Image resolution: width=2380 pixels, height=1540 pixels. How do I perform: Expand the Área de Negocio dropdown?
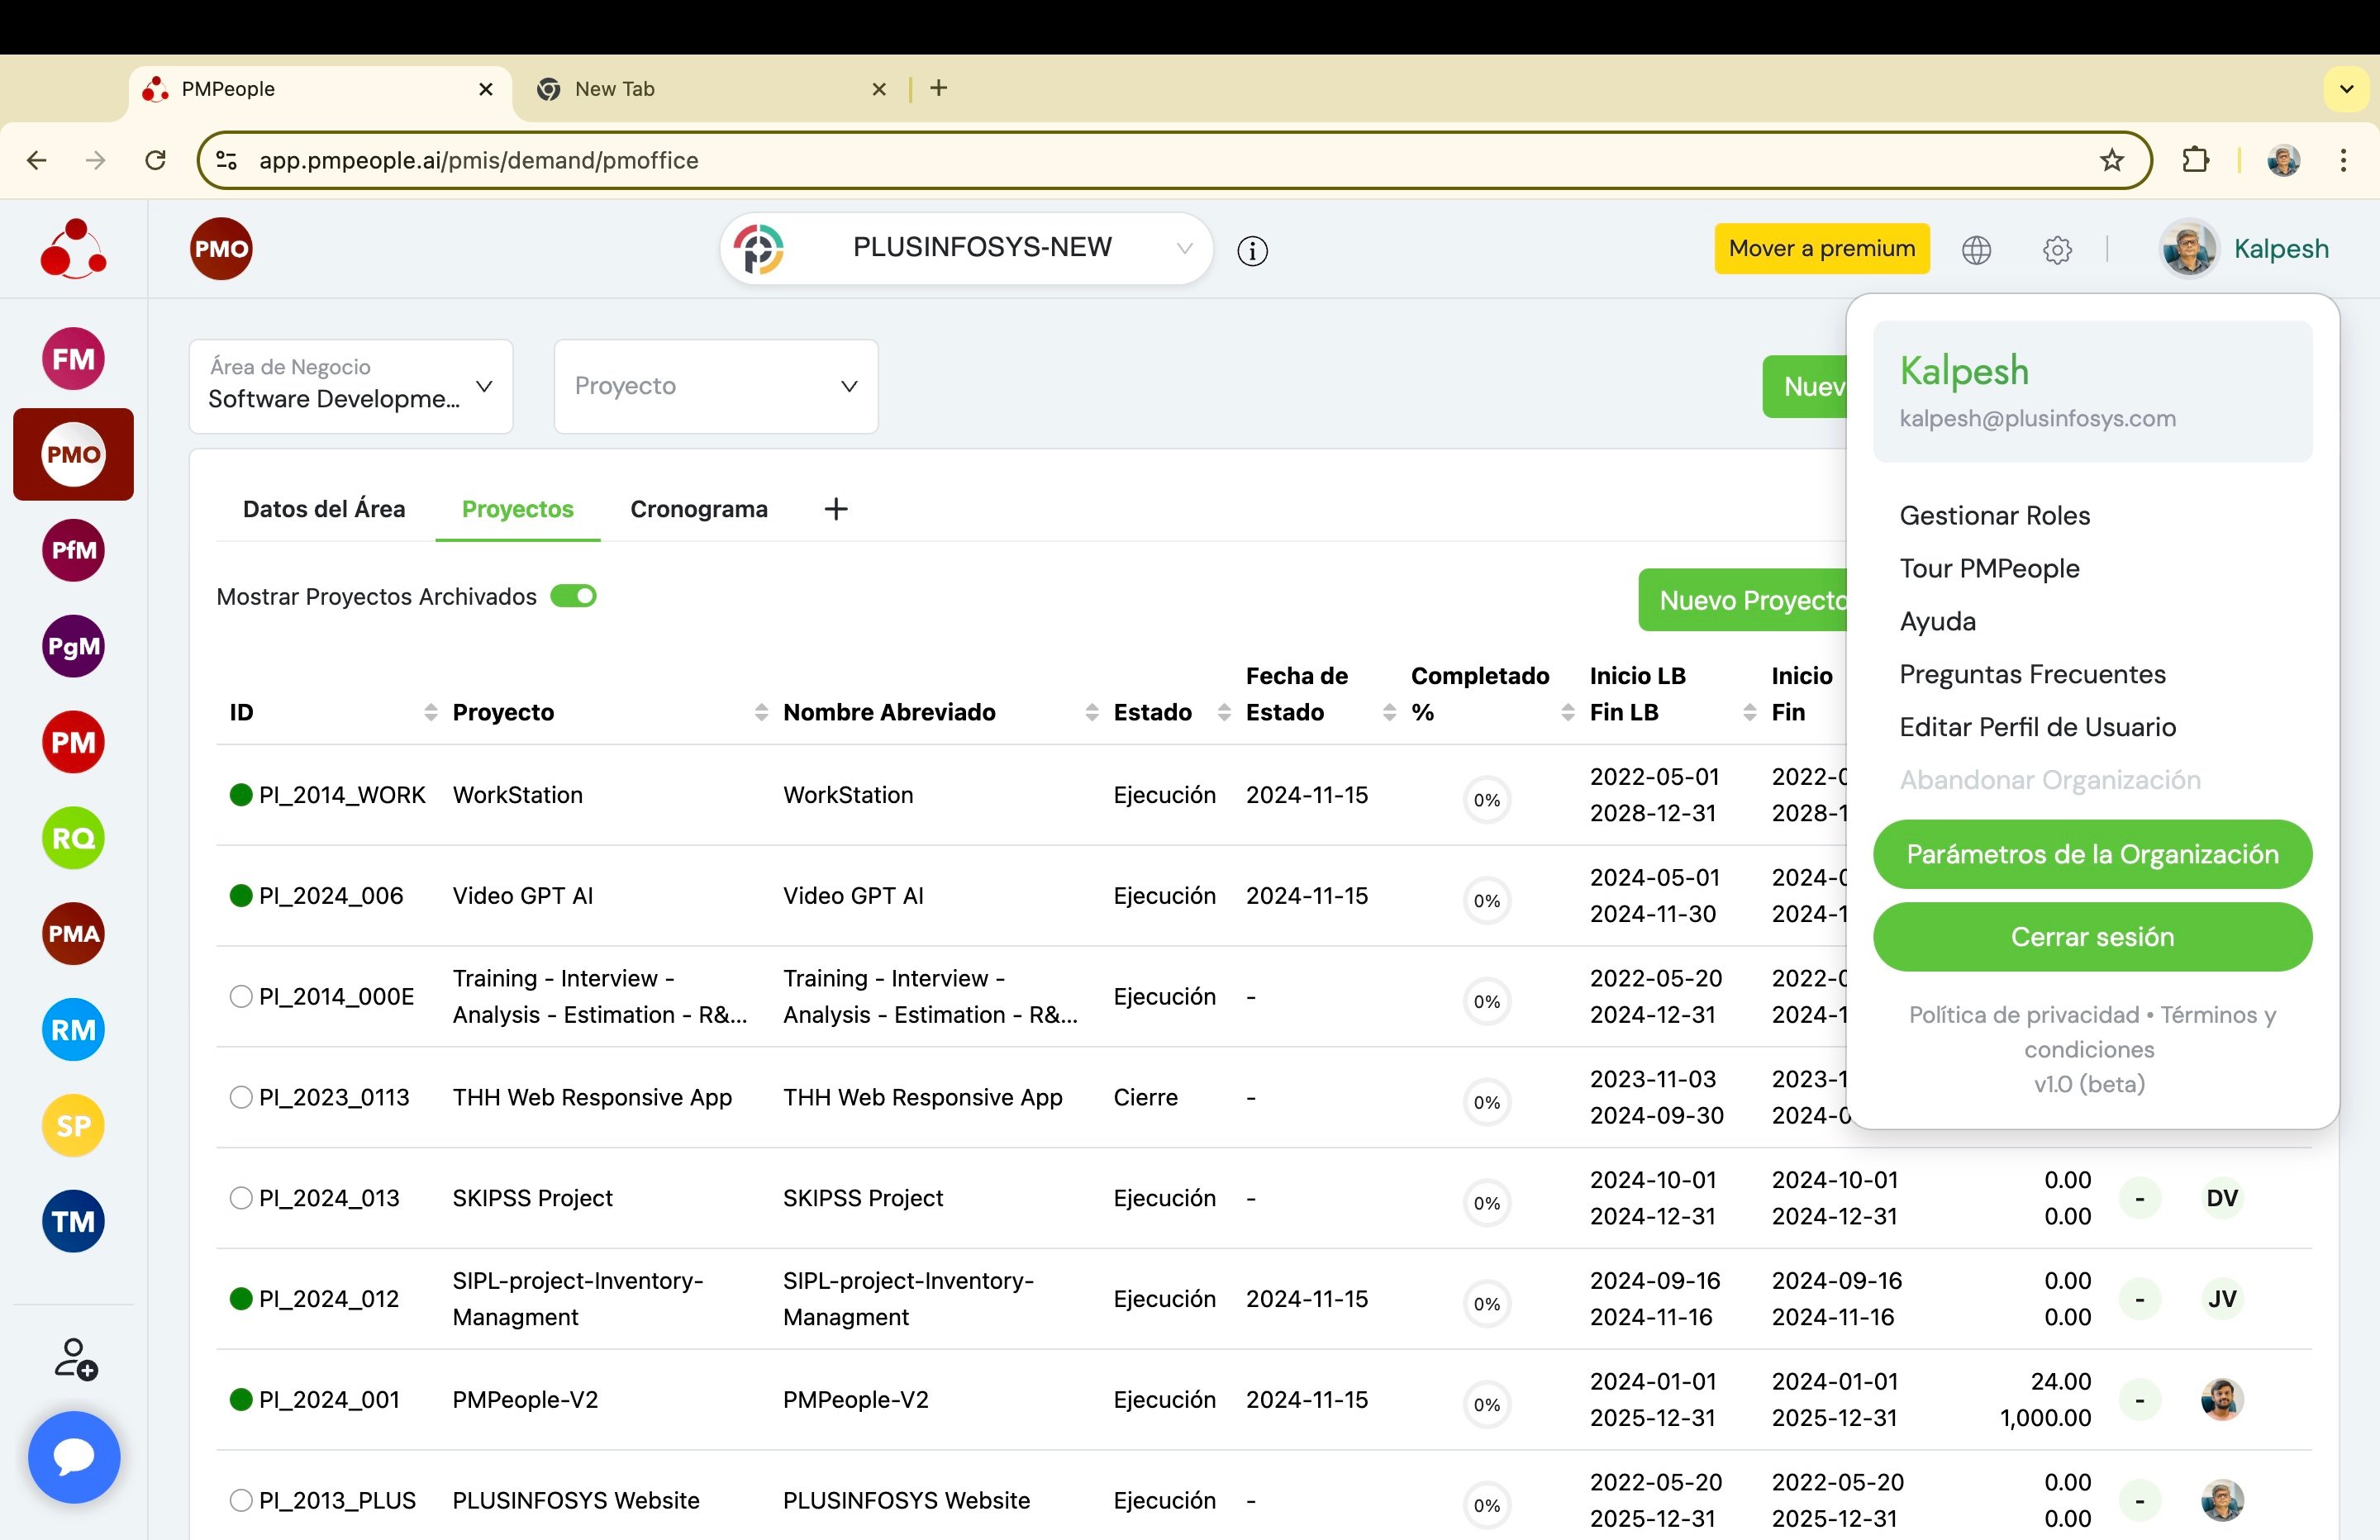click(351, 387)
